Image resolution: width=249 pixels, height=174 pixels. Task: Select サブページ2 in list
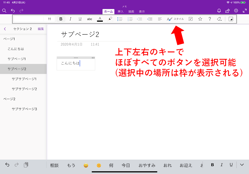click(23, 69)
